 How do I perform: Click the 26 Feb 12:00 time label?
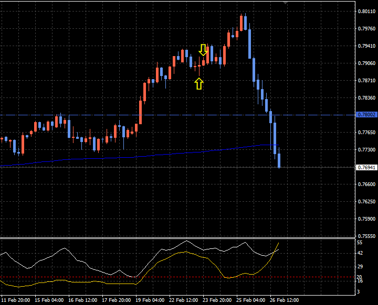coord(284,300)
